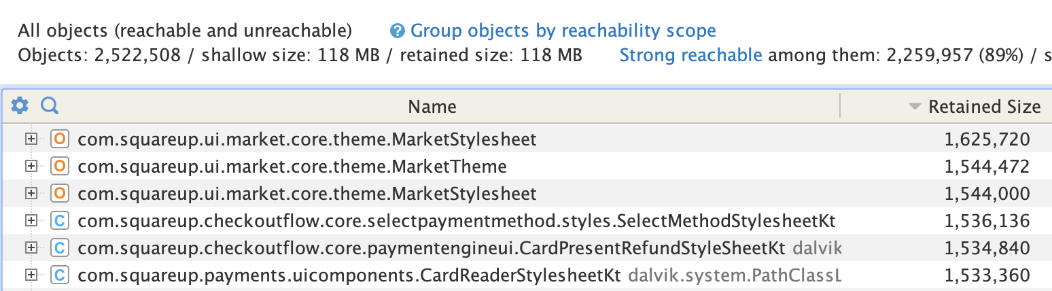Click the magnifier search icon in table header

point(50,105)
